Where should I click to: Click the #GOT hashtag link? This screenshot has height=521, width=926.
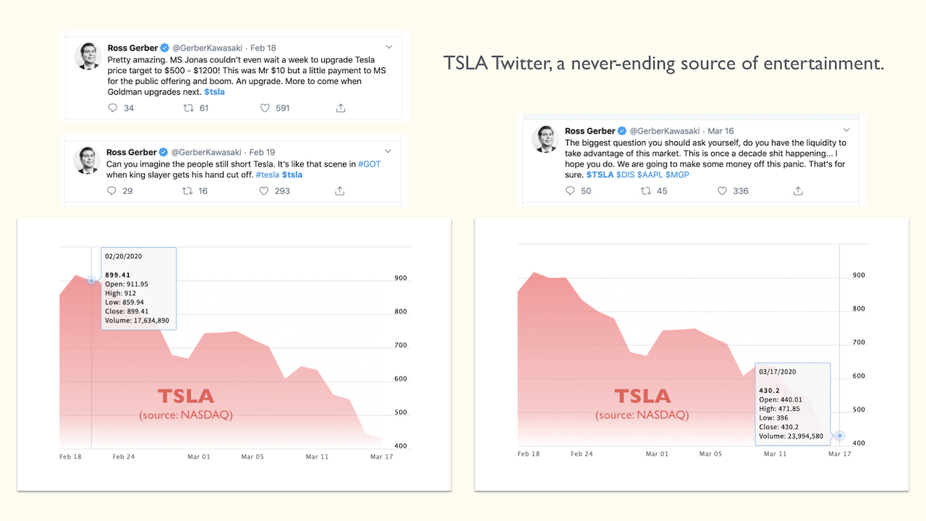(x=369, y=164)
